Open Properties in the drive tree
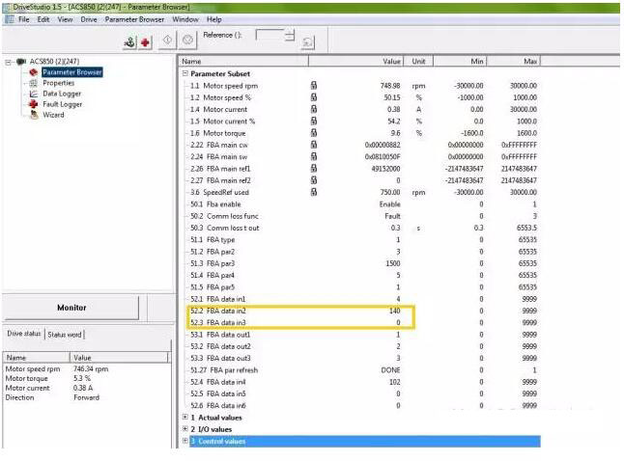 pos(58,83)
